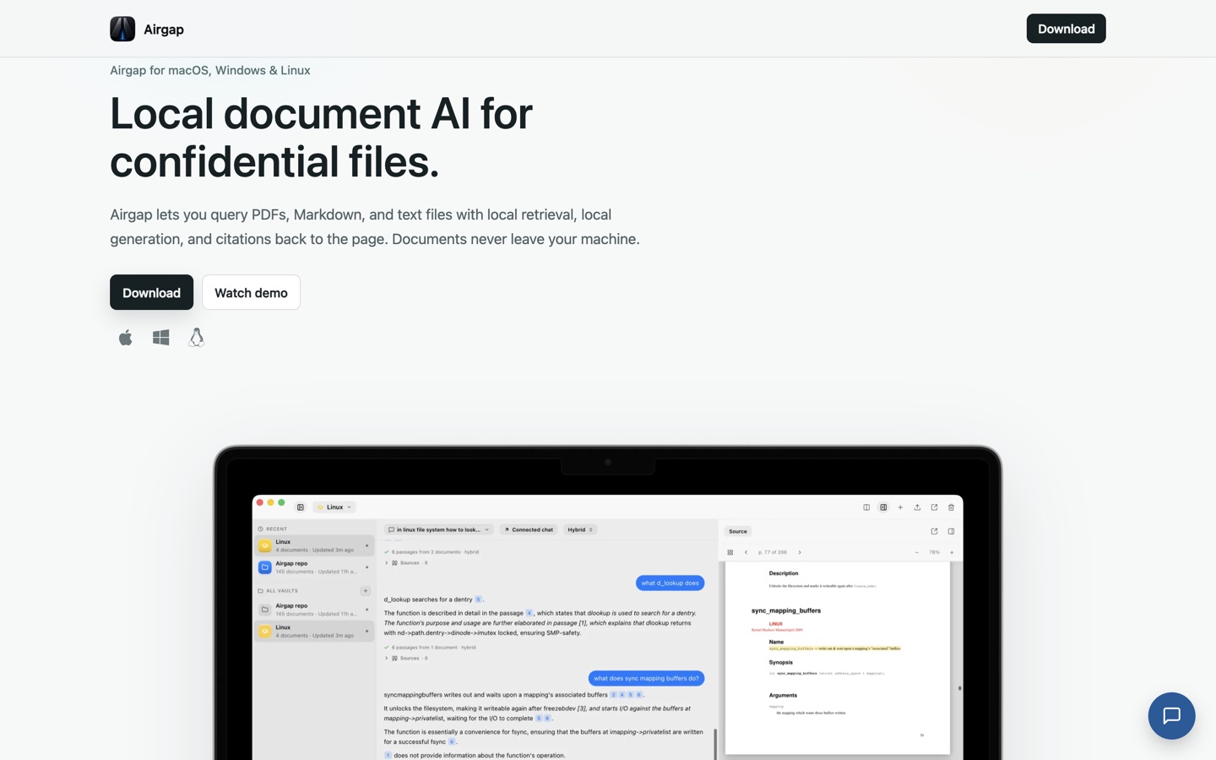
Task: Select the Linux vault under Recent
Action: 314,546
